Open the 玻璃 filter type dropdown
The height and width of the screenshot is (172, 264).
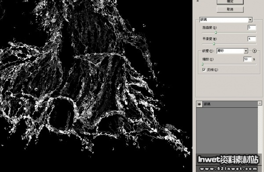click(x=226, y=20)
